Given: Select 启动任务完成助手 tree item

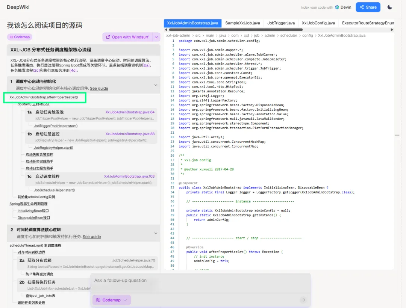Looking at the screenshot, I should [x=39, y=162].
